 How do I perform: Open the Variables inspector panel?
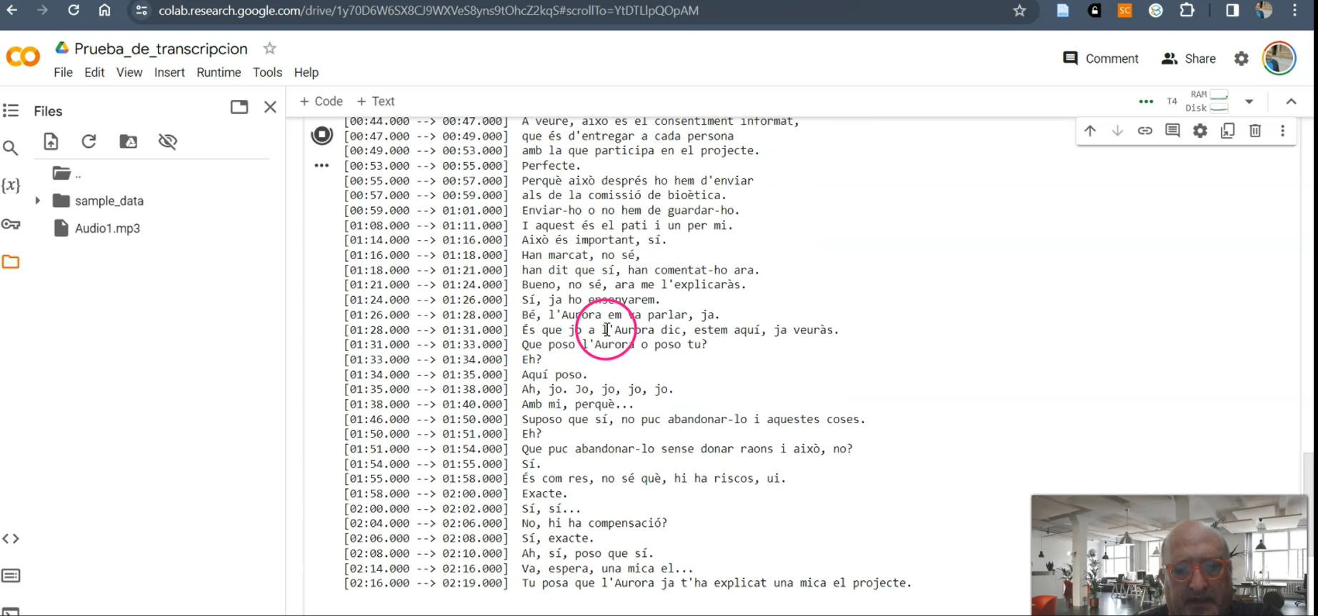[11, 186]
